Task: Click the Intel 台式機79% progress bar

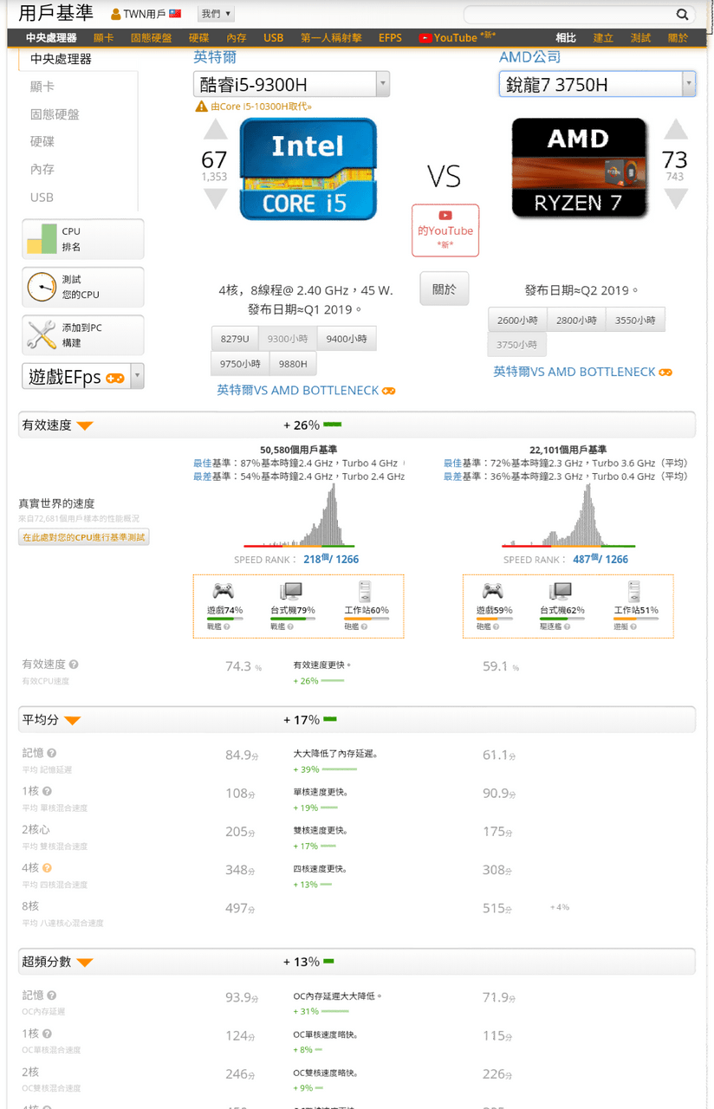Action: point(292,619)
